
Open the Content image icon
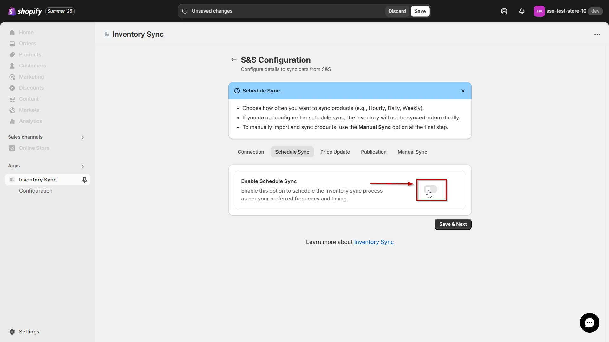[12, 99]
